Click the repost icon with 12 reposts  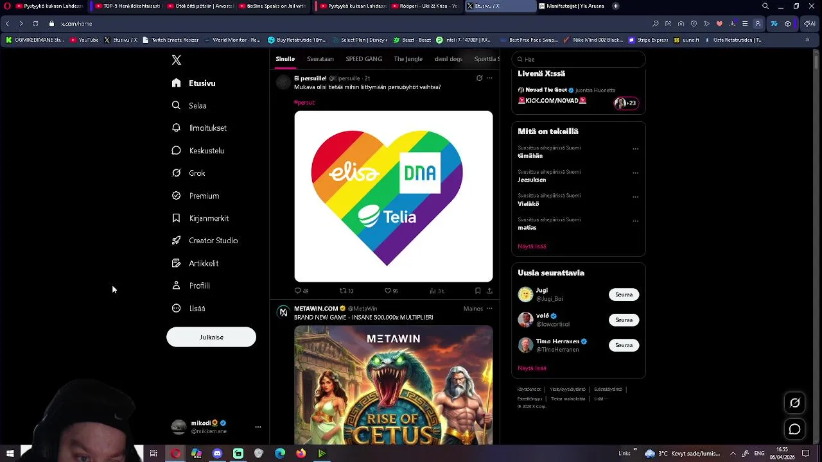(343, 291)
